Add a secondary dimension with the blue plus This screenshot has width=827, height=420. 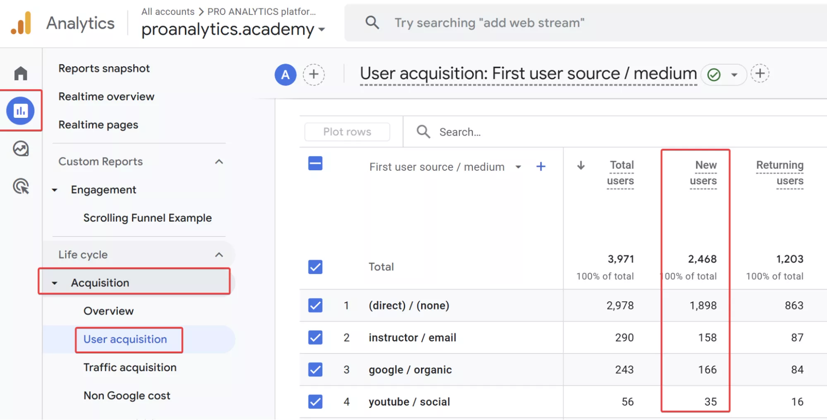(x=541, y=167)
